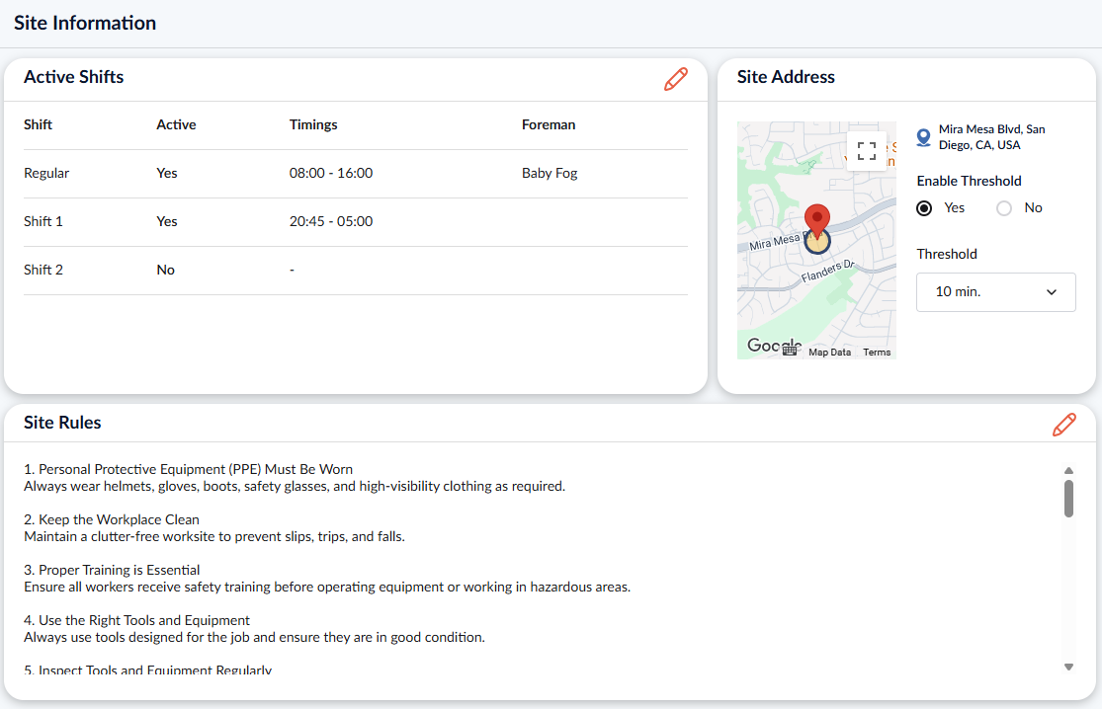Screen dimensions: 1102x709
Task: Click rule 2 Keep the Workplace Clean
Action: click(112, 520)
